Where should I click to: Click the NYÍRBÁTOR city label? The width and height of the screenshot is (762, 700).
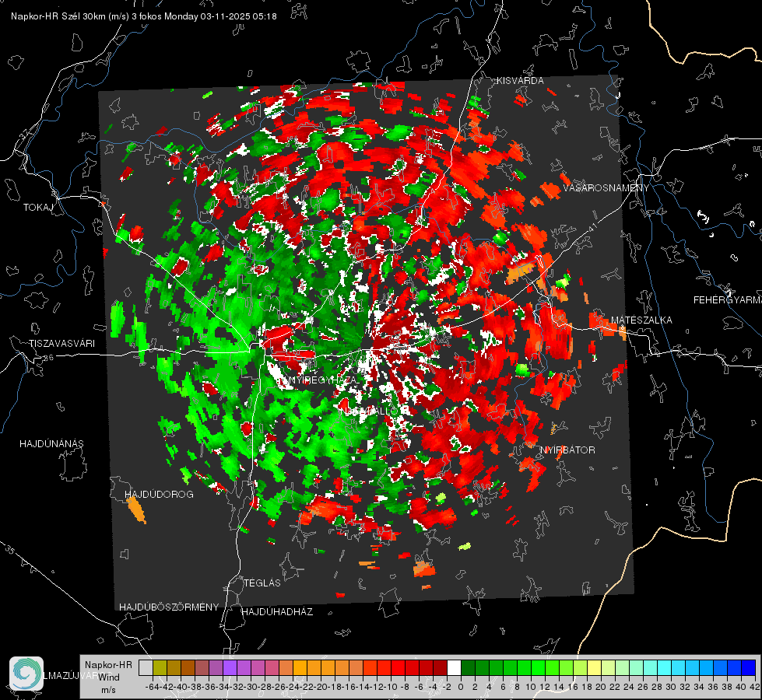(x=567, y=450)
